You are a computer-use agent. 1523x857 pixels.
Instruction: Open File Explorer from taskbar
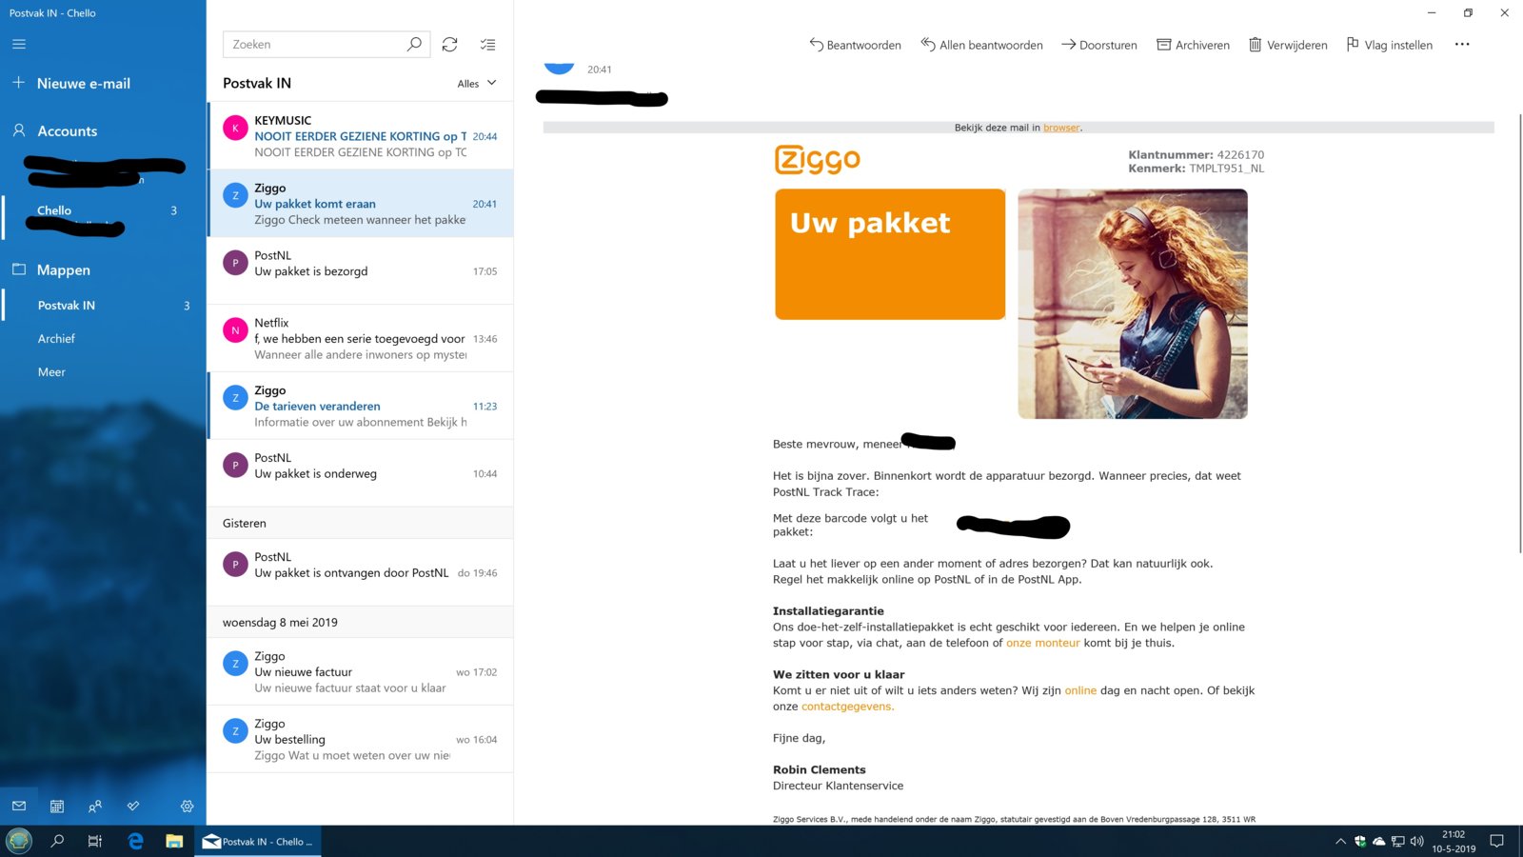[x=174, y=841]
